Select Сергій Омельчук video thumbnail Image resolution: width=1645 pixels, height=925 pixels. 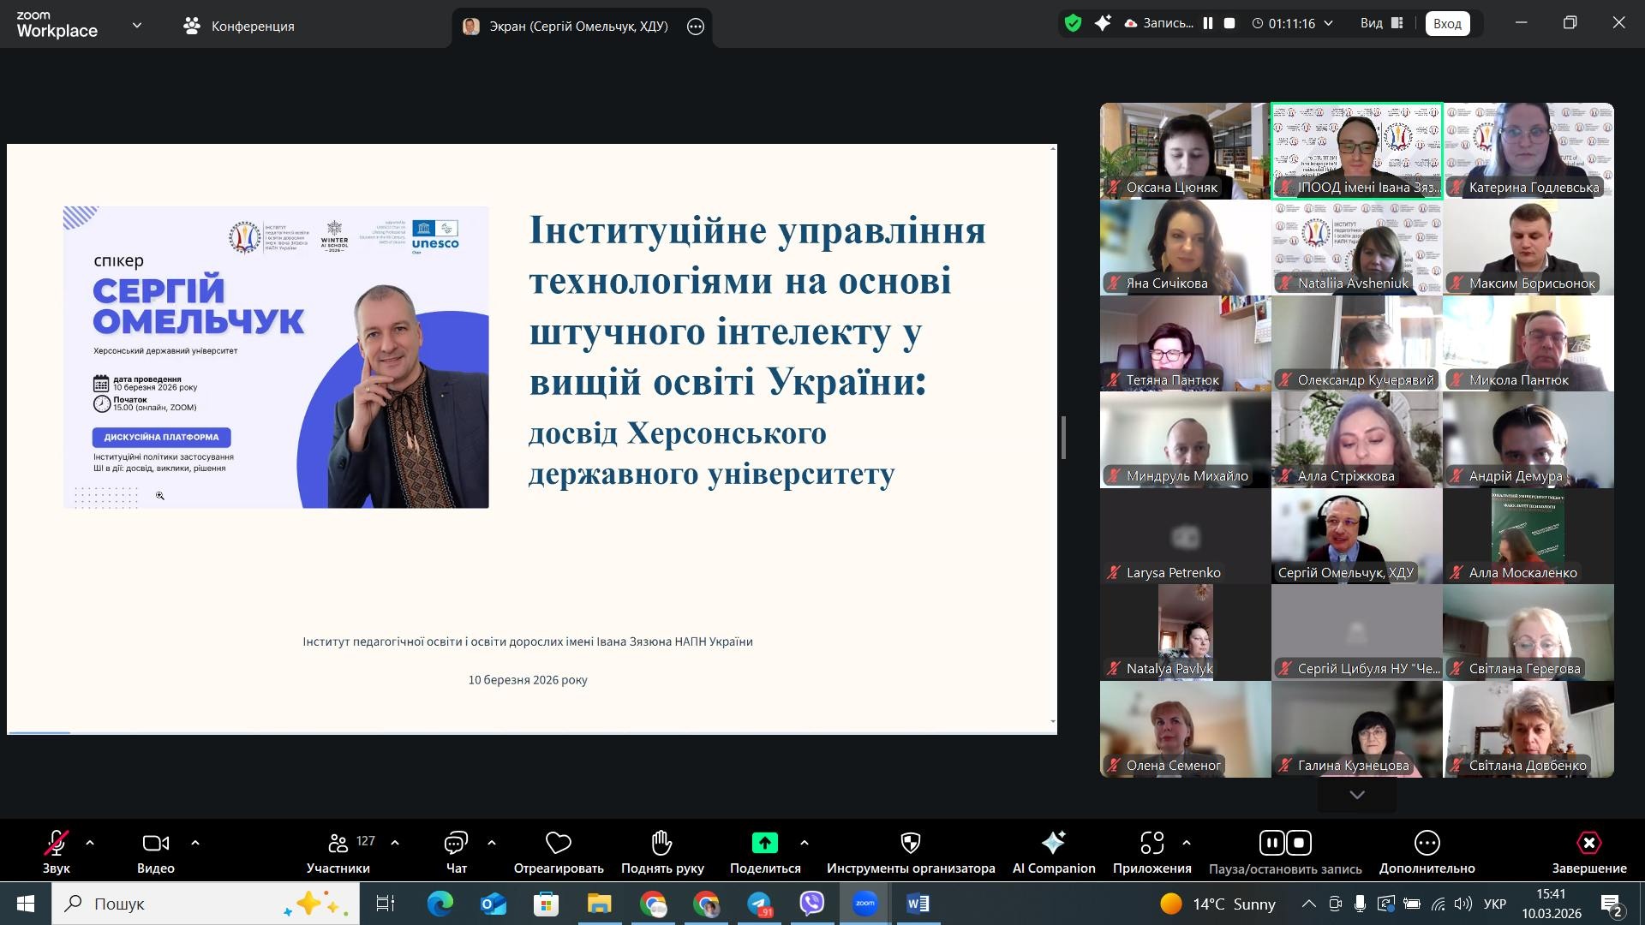1356,536
